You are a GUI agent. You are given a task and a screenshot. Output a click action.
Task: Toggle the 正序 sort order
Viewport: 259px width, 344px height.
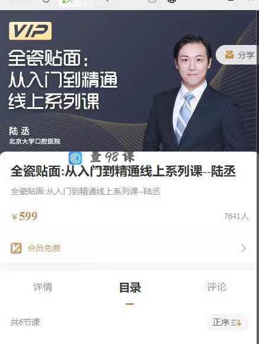[x=227, y=323]
